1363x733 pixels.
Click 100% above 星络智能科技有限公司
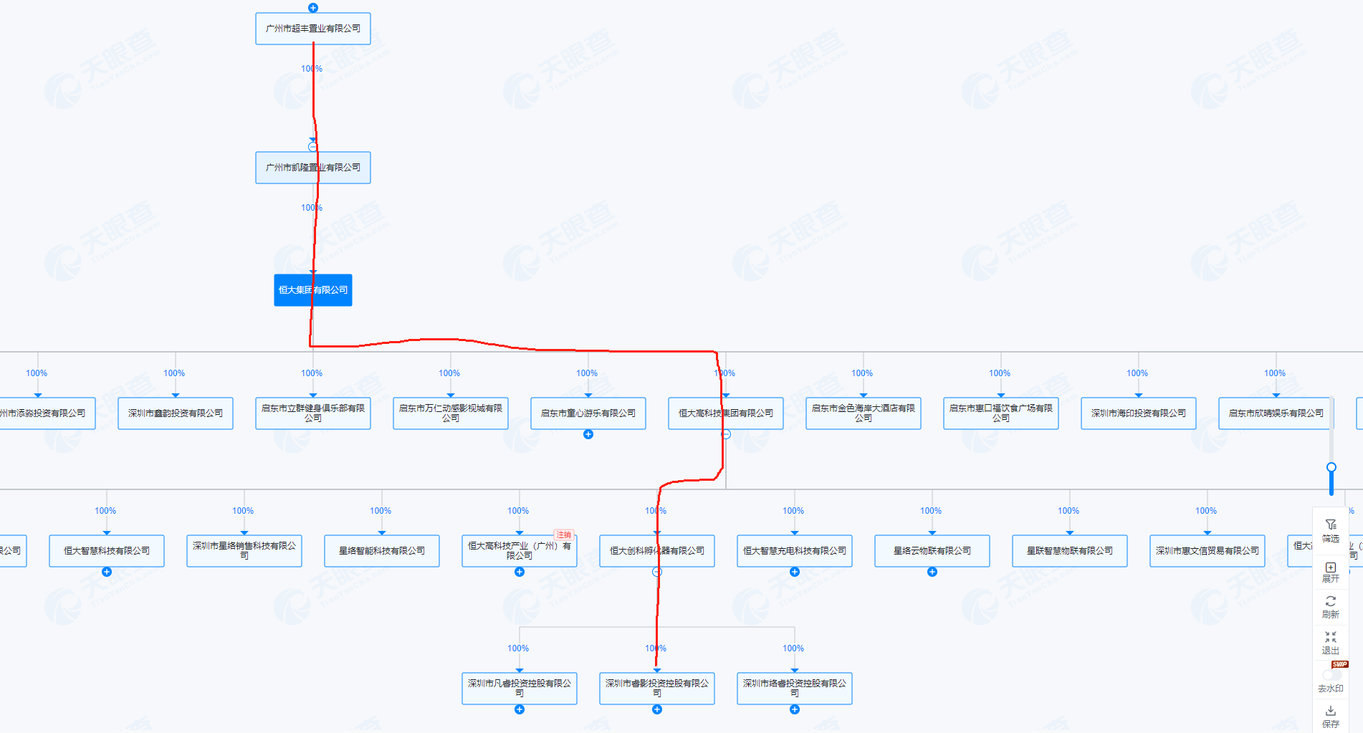pos(381,511)
